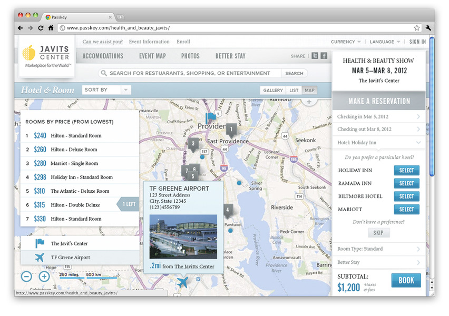Click the browser back arrow
Image resolution: width=449 pixels, height=316 pixels.
21,28
